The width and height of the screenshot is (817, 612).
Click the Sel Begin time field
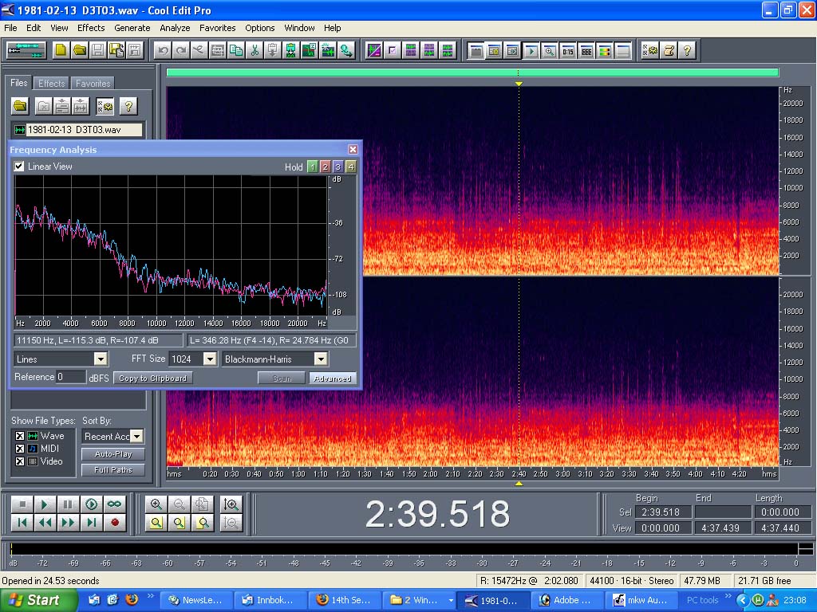point(661,512)
